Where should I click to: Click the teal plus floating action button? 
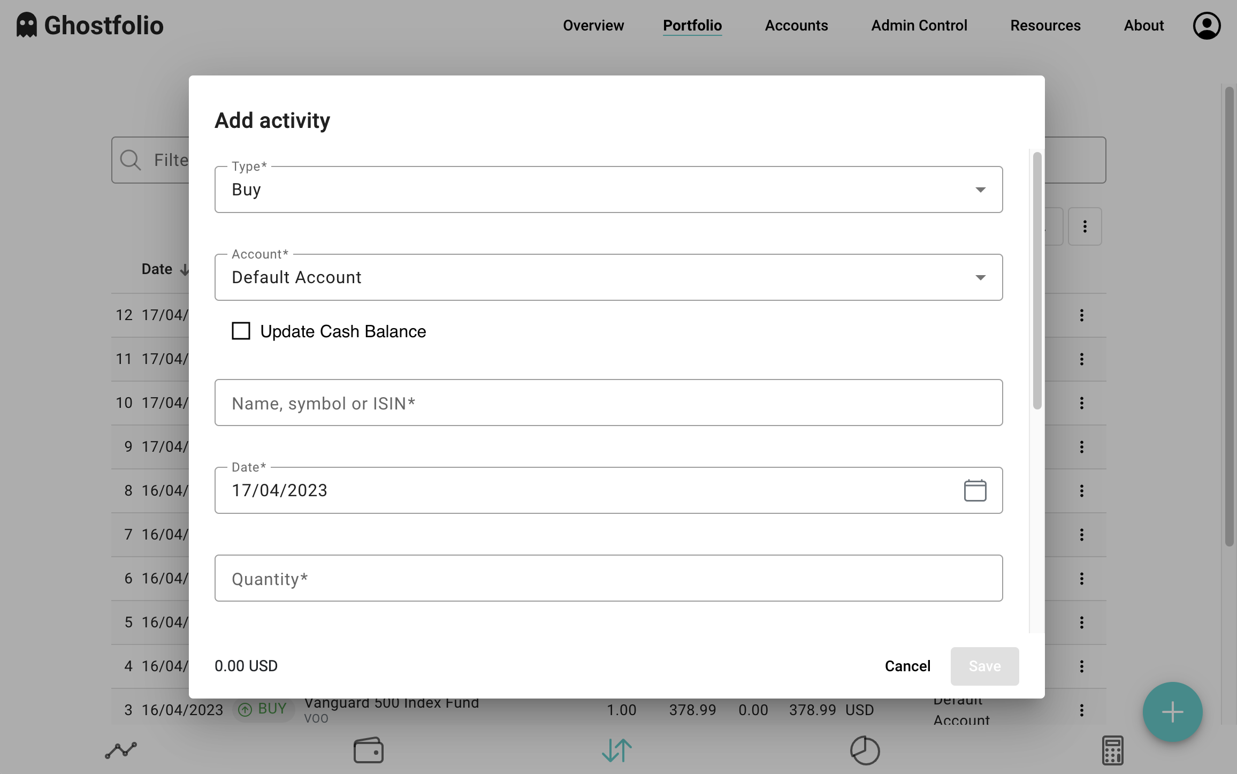pyautogui.click(x=1172, y=712)
